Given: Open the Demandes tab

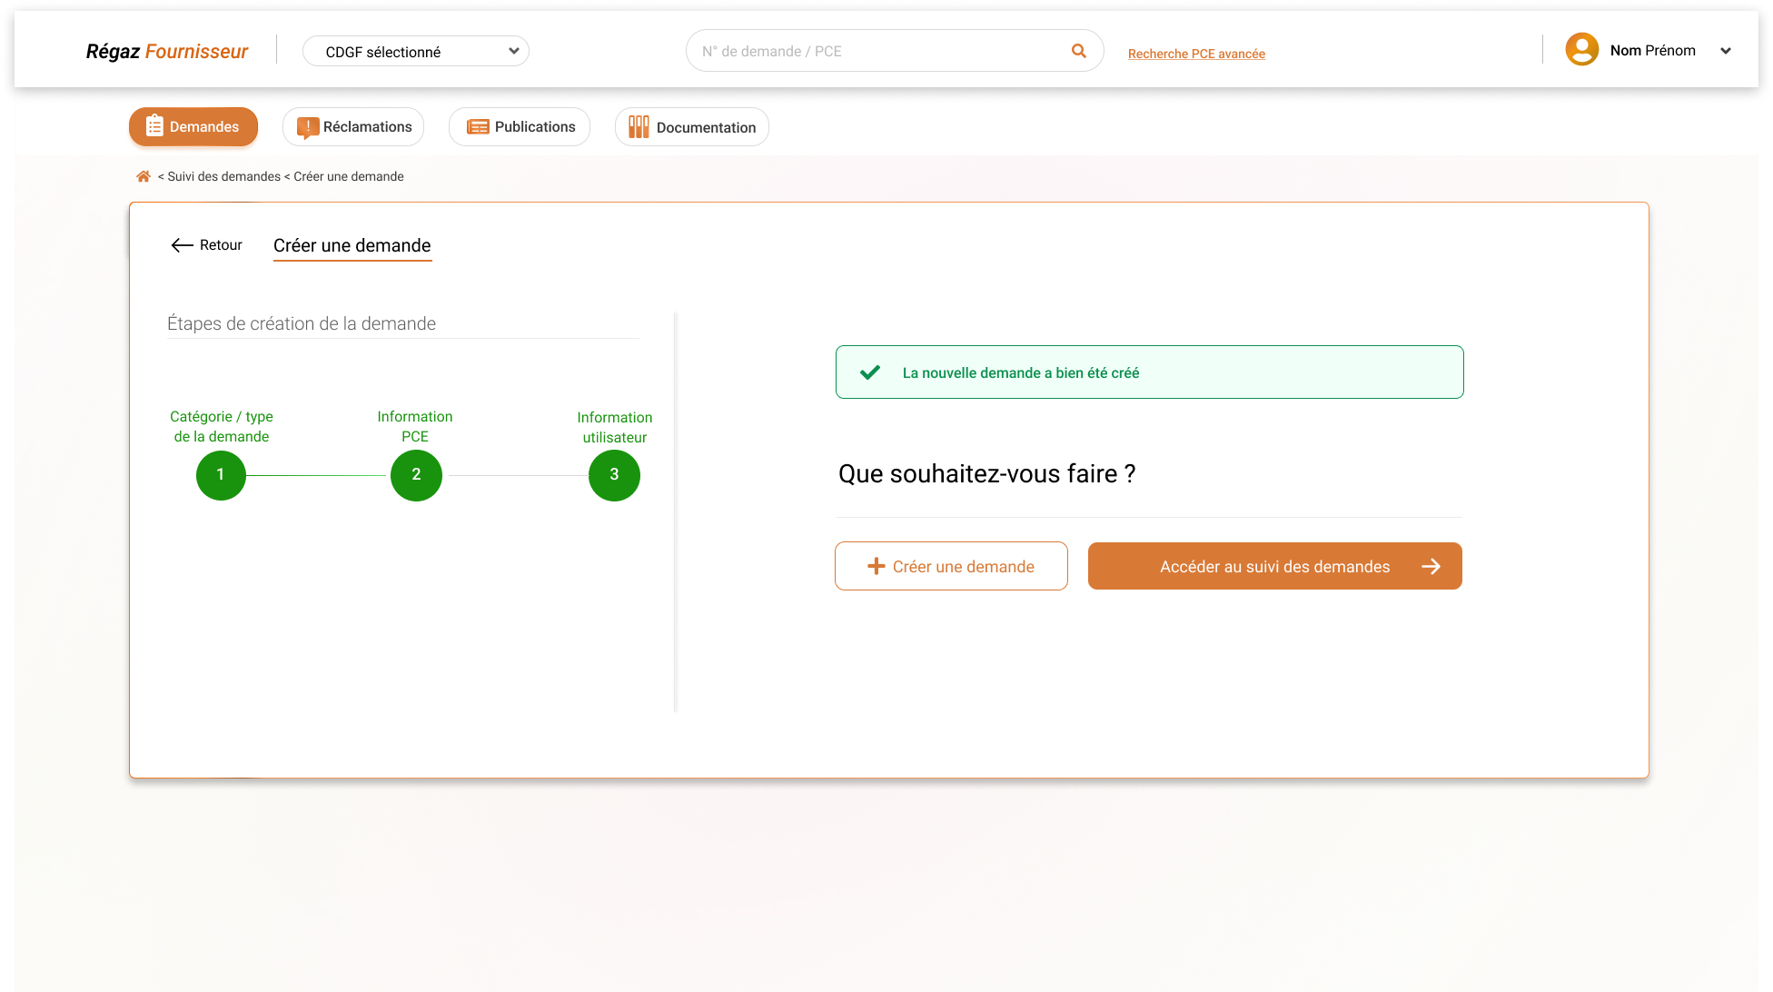Looking at the screenshot, I should point(193,127).
